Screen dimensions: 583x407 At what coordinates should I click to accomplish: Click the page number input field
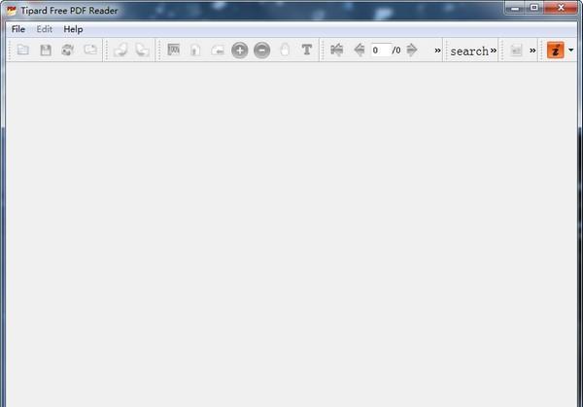tap(381, 50)
